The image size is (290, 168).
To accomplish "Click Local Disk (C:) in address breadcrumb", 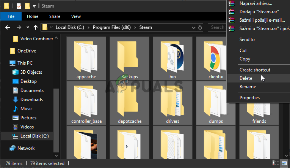I will click(x=70, y=27).
